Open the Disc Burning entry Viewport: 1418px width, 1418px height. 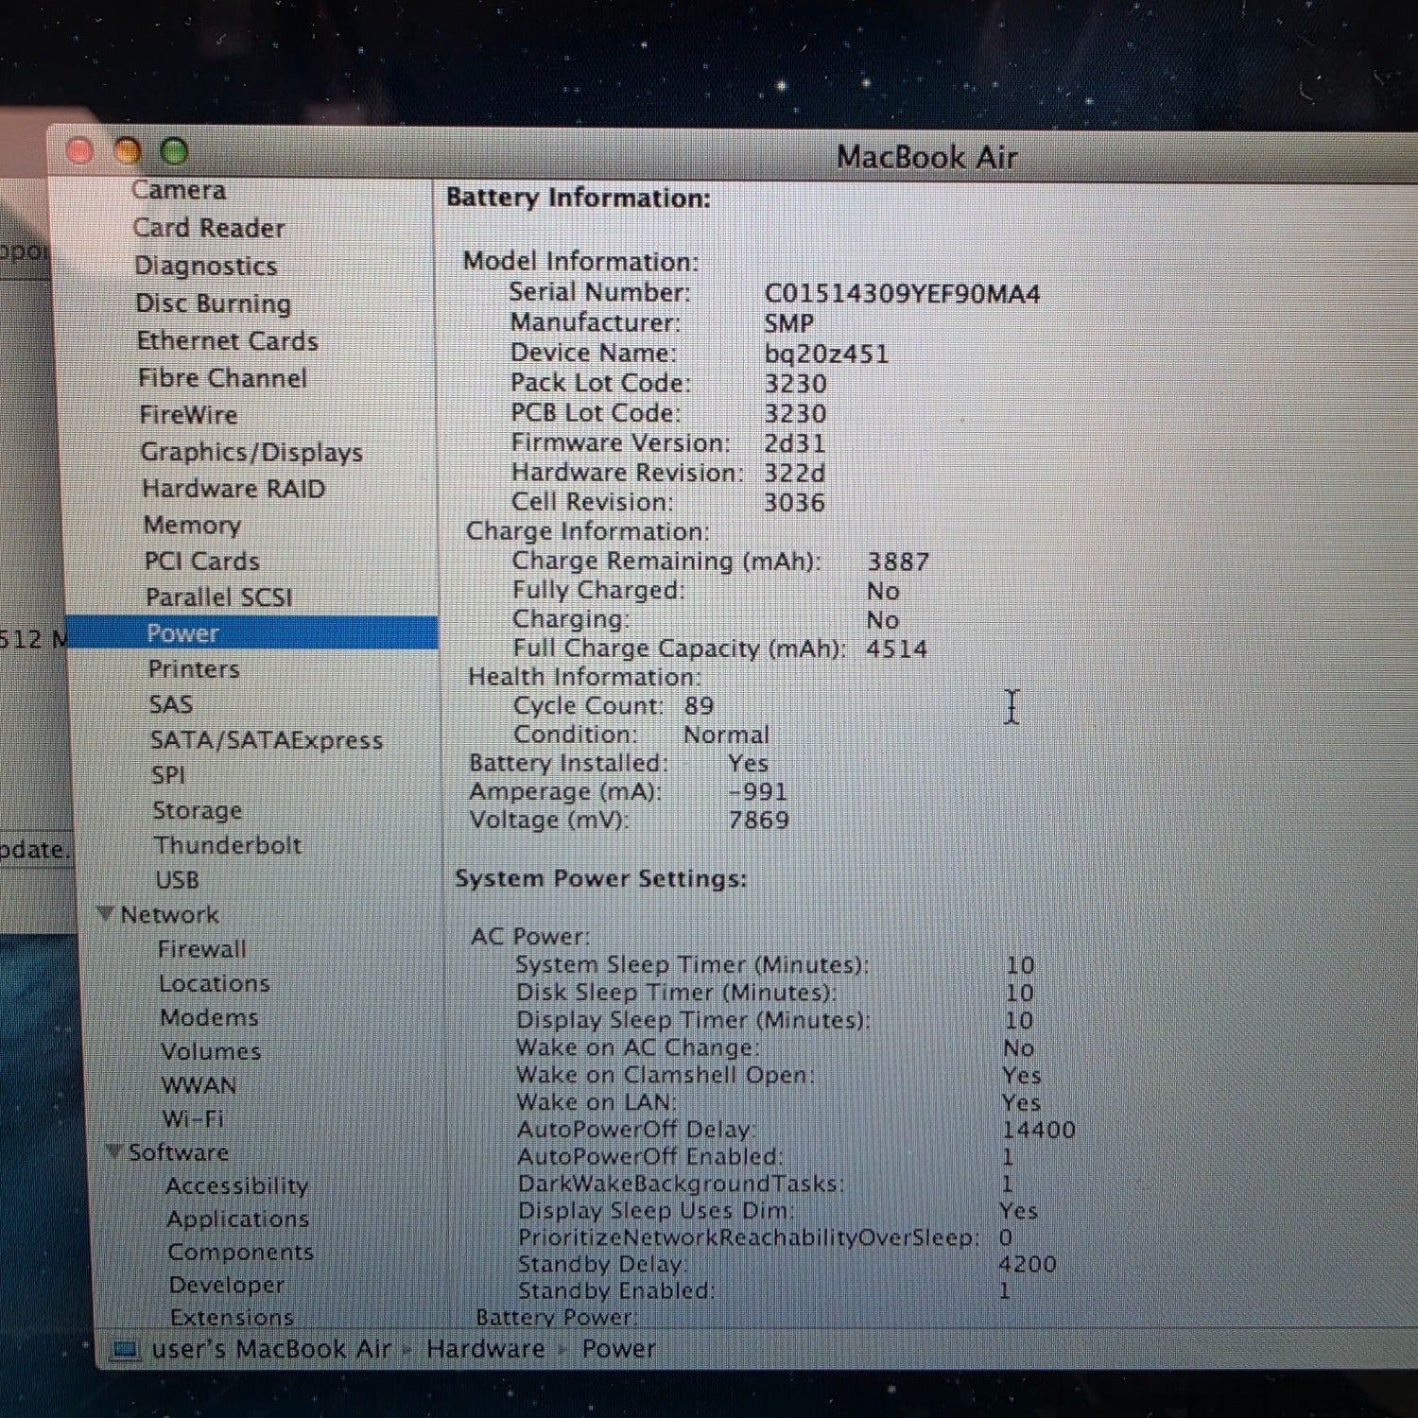(x=214, y=303)
